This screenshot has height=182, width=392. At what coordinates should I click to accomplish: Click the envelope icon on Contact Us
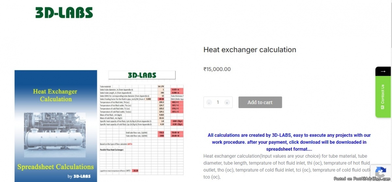tap(383, 106)
